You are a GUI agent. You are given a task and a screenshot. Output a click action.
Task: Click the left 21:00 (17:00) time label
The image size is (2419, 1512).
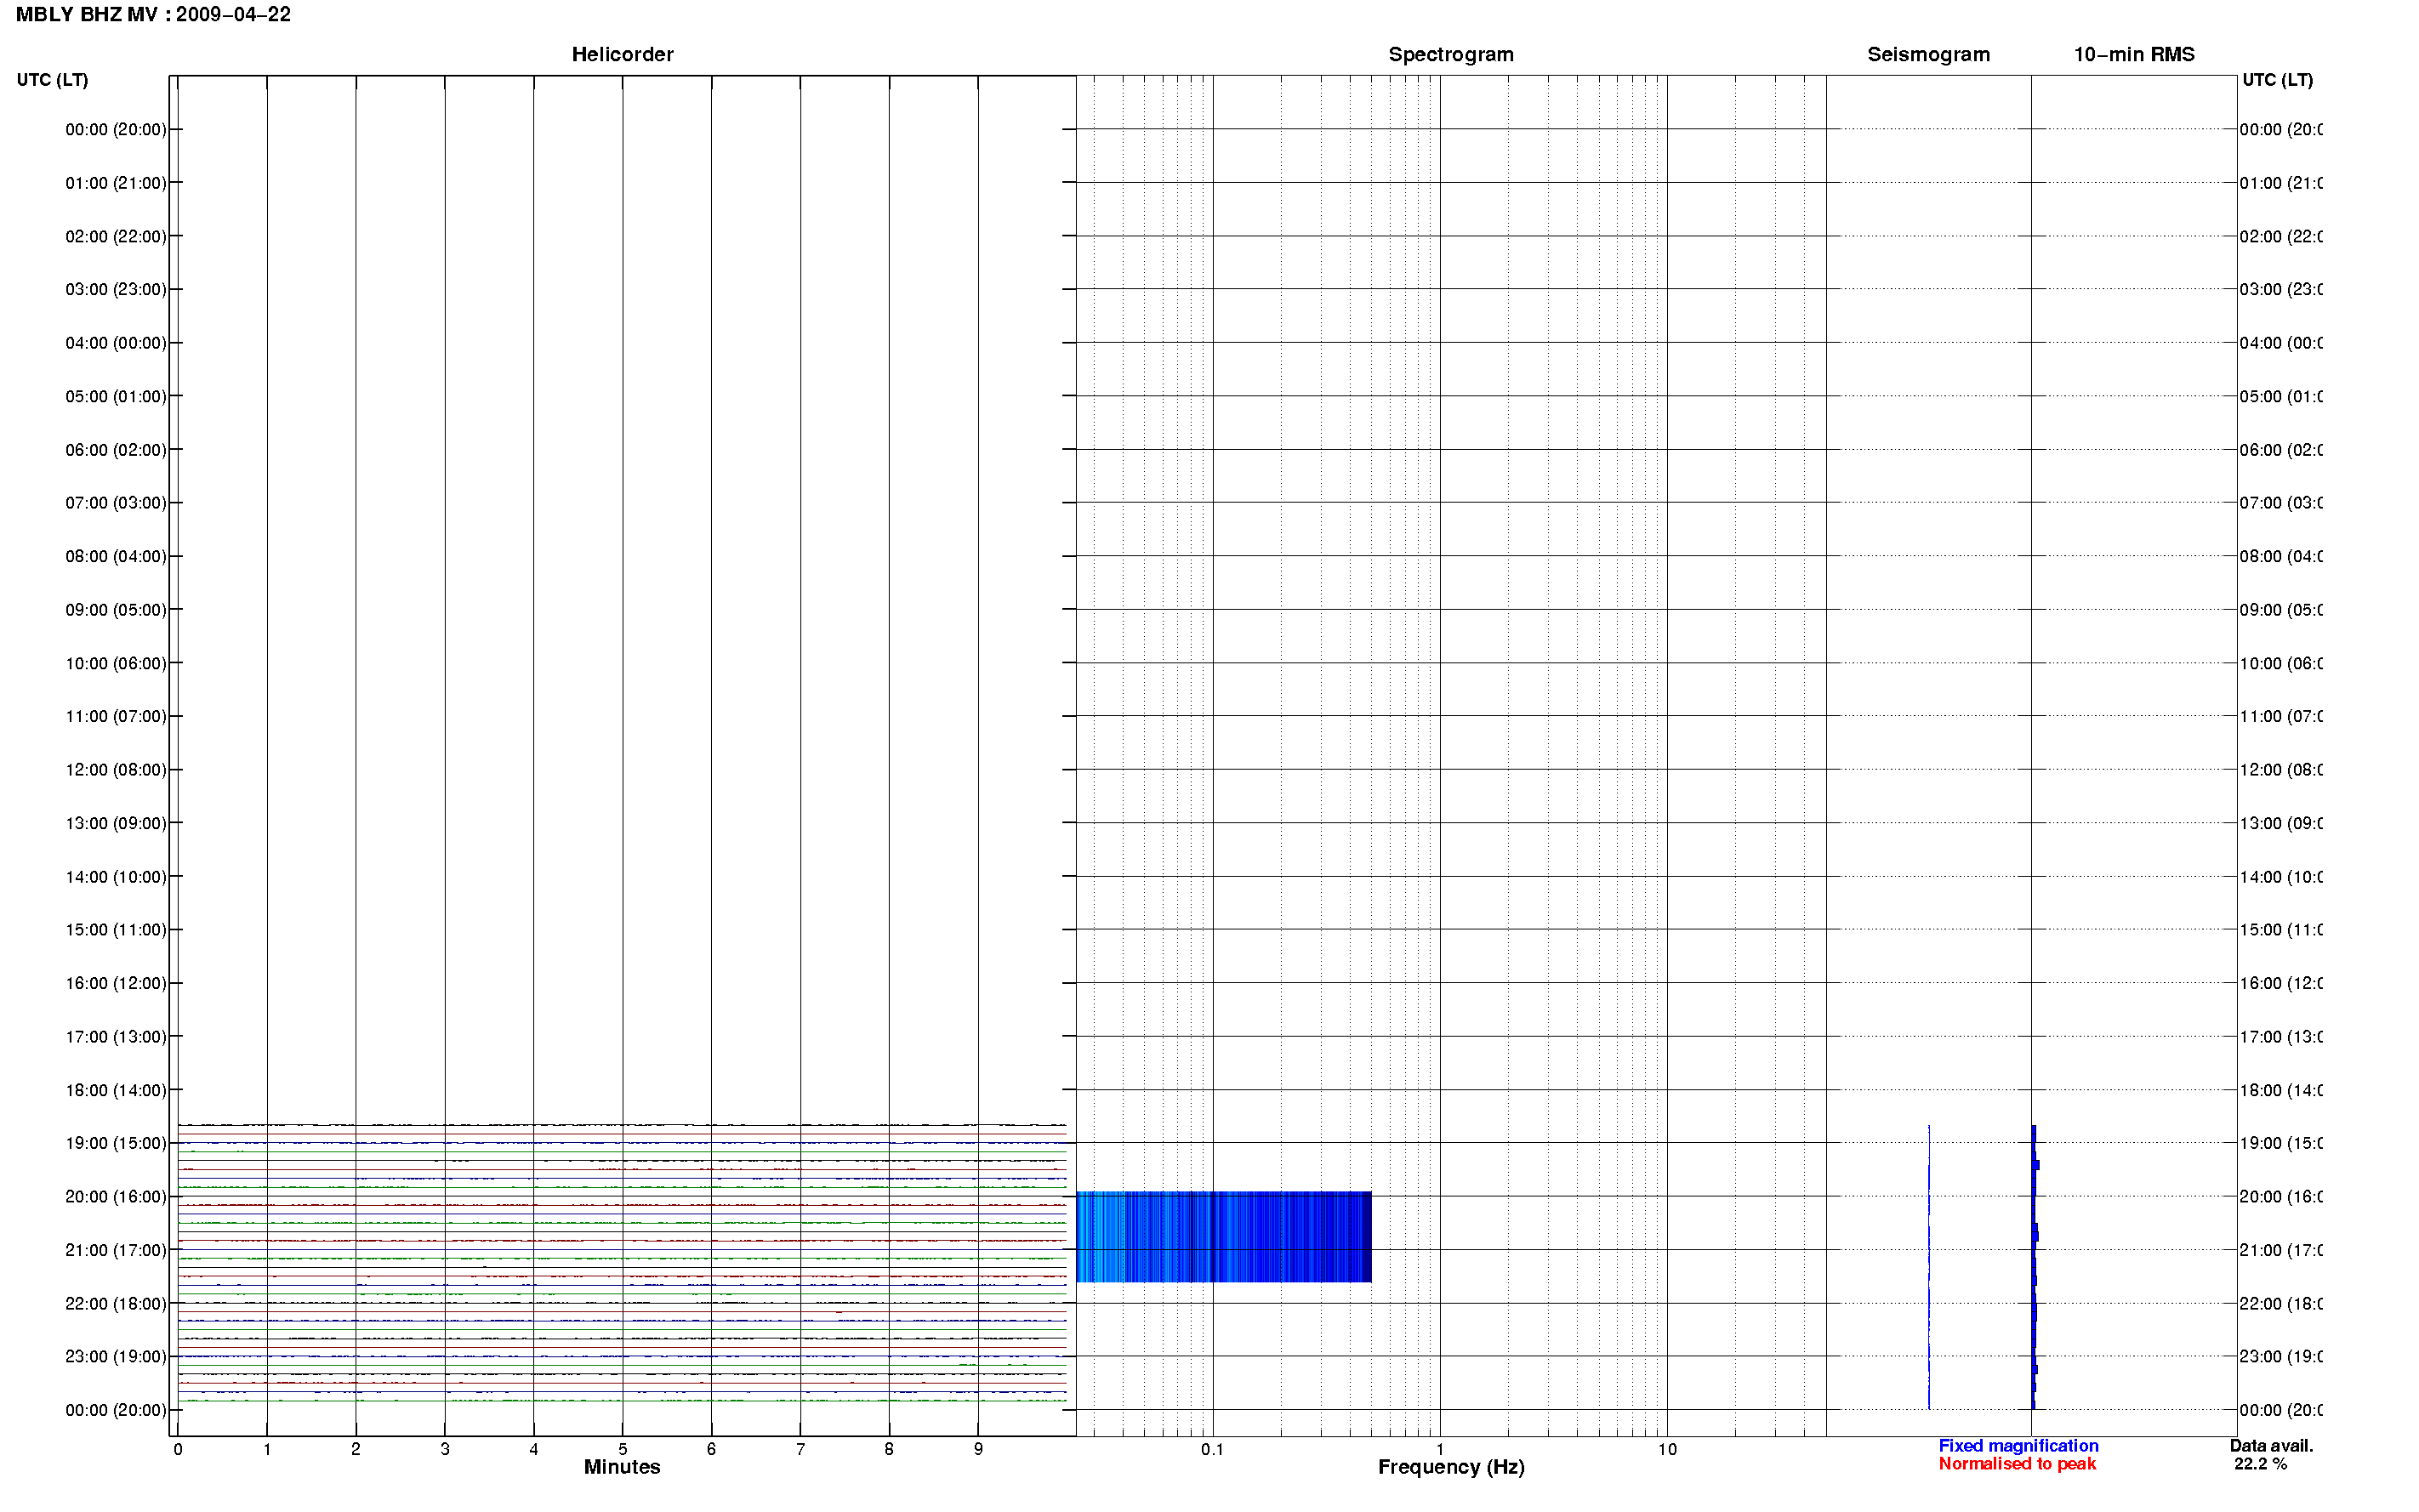tap(116, 1250)
